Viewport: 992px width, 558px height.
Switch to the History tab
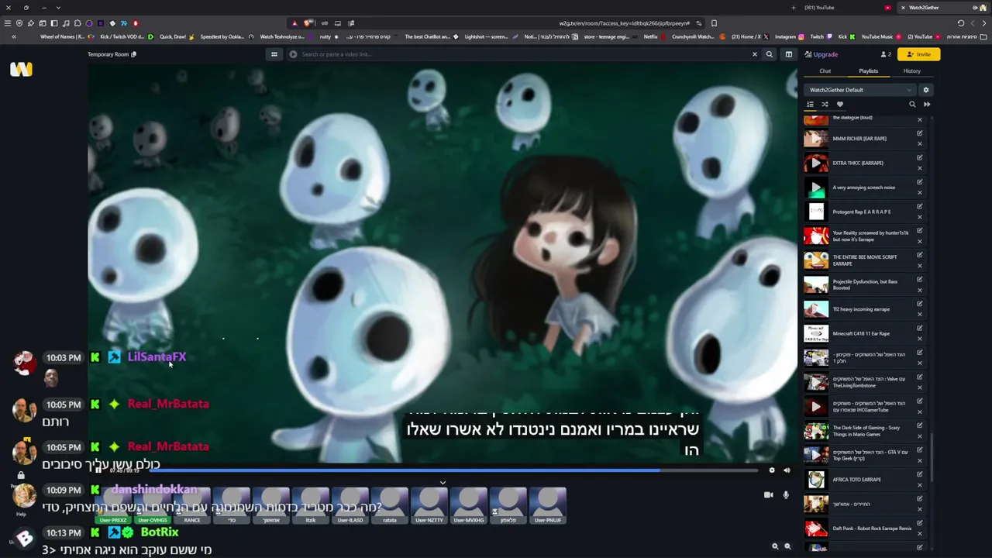[x=911, y=71]
